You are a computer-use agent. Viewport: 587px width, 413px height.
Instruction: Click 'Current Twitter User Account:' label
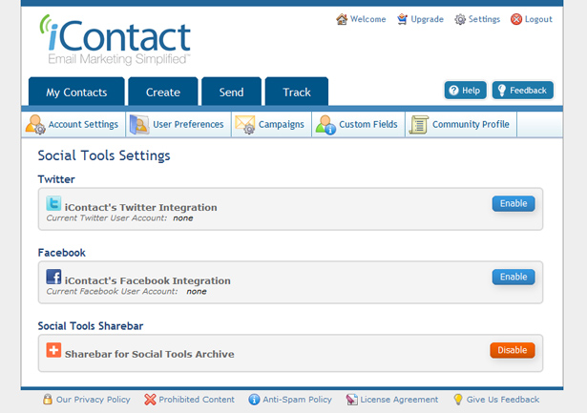(107, 218)
